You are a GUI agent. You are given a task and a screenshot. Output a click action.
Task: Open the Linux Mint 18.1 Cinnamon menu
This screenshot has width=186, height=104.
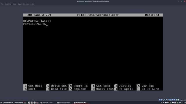[12, 103]
